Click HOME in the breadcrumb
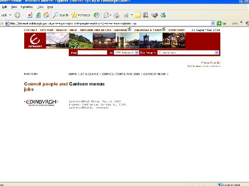 73,74
